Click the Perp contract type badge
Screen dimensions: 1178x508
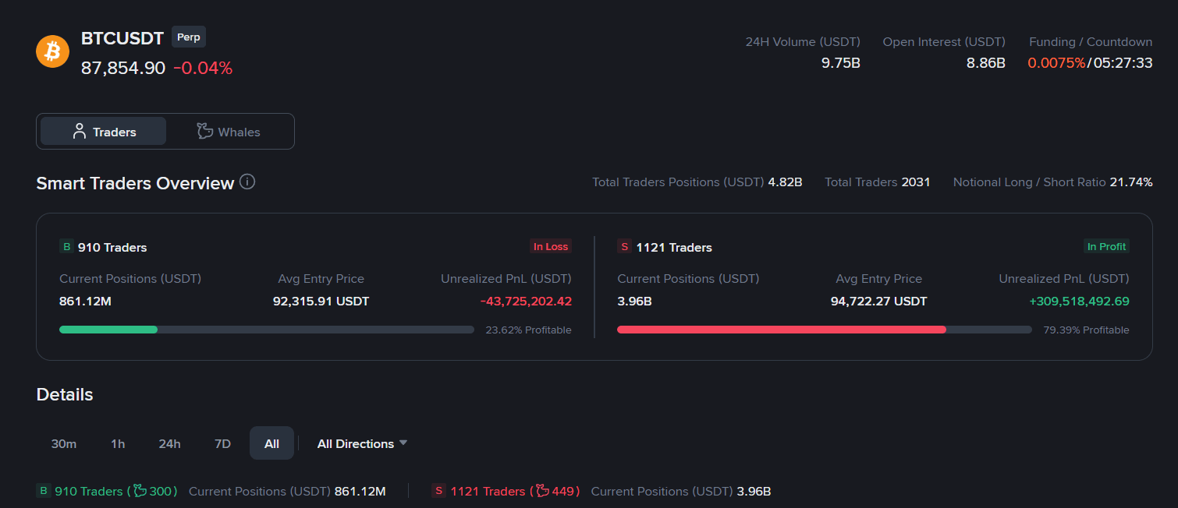188,37
